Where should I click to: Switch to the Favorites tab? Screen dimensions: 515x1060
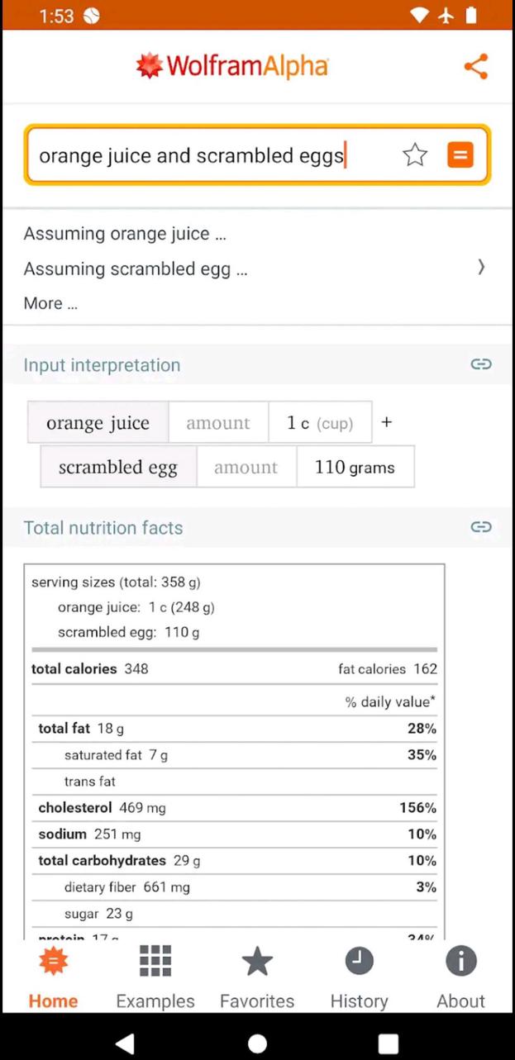[257, 975]
